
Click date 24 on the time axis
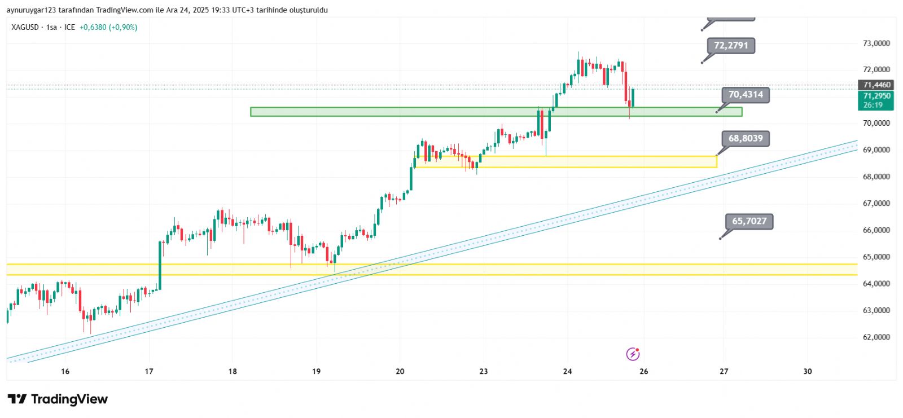tap(567, 371)
